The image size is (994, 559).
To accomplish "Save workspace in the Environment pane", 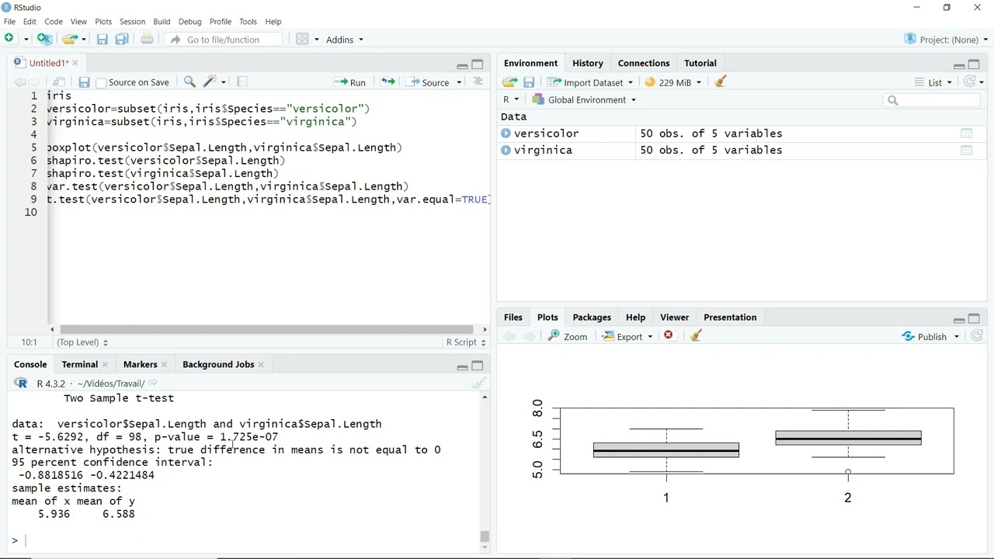I will click(x=529, y=82).
